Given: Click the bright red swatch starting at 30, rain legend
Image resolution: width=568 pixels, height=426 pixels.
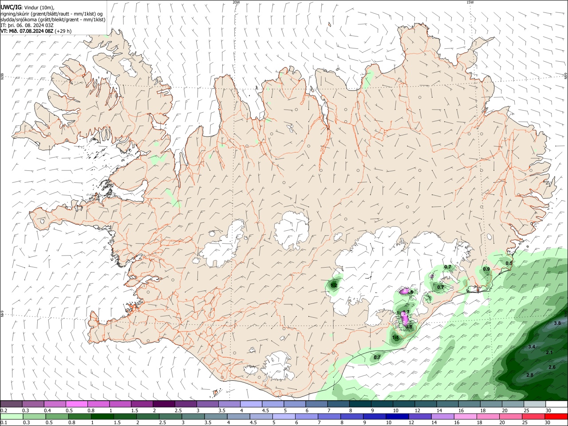Looking at the screenshot, I should pyautogui.click(x=556, y=416).
